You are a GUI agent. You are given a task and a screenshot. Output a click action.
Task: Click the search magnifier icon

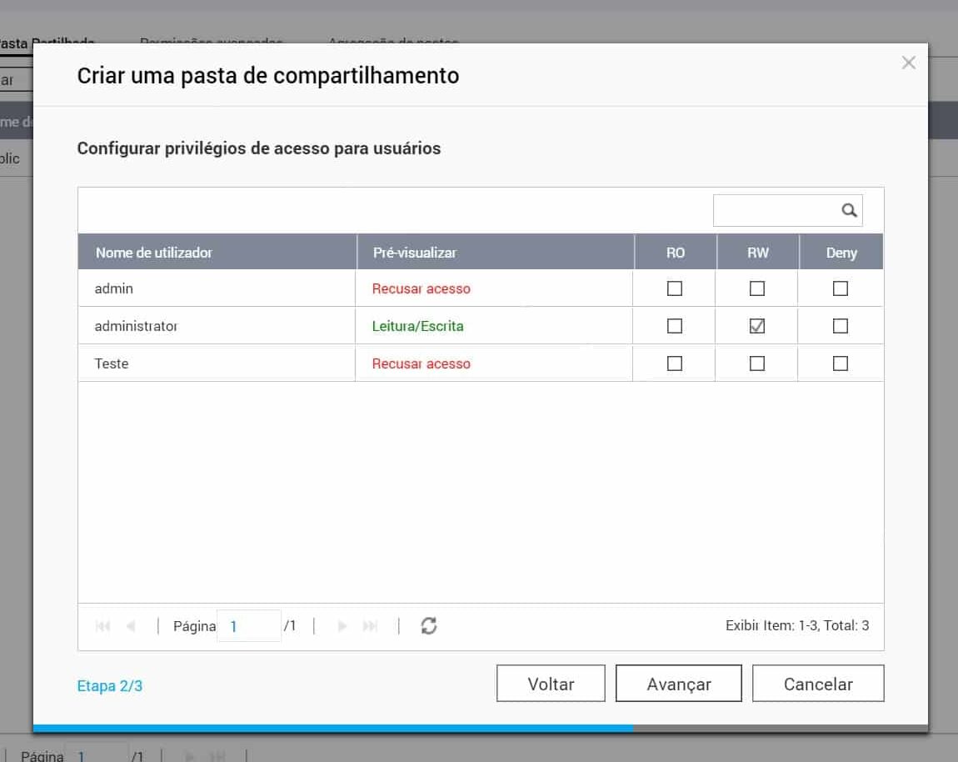[849, 211]
